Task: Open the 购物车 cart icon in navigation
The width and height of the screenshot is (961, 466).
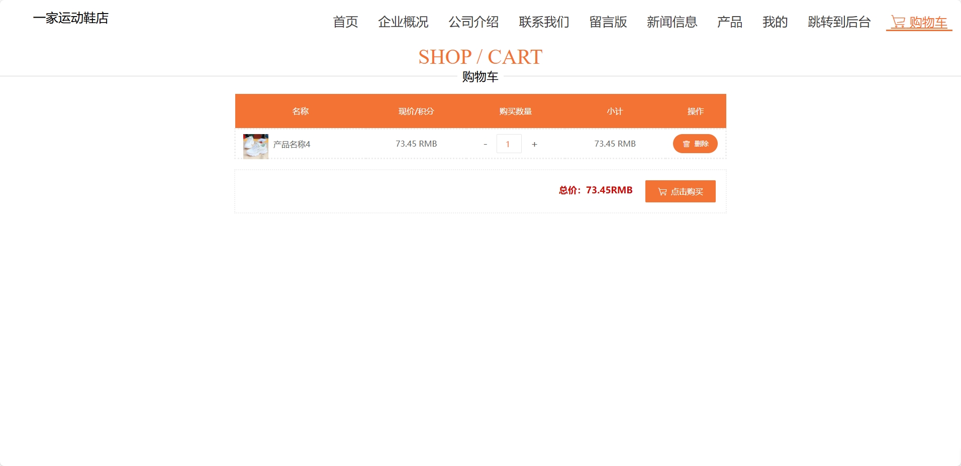Action: point(919,22)
